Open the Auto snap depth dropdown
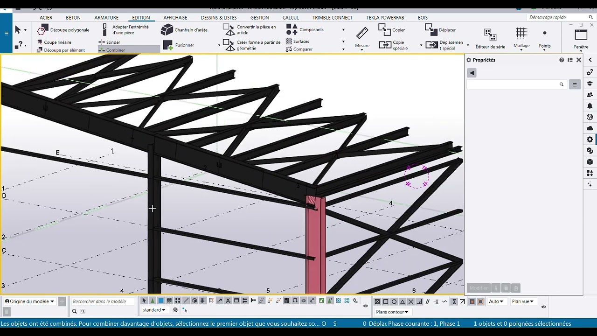Image resolution: width=597 pixels, height=336 pixels. 496,301
